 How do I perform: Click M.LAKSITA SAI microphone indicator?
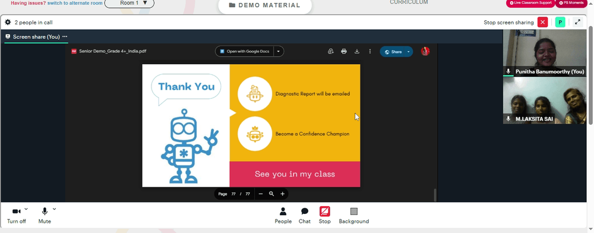click(508, 119)
